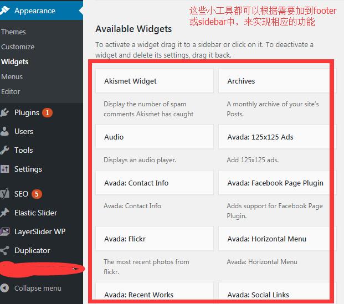
Task: Open Customize under Appearance
Action: 18,47
